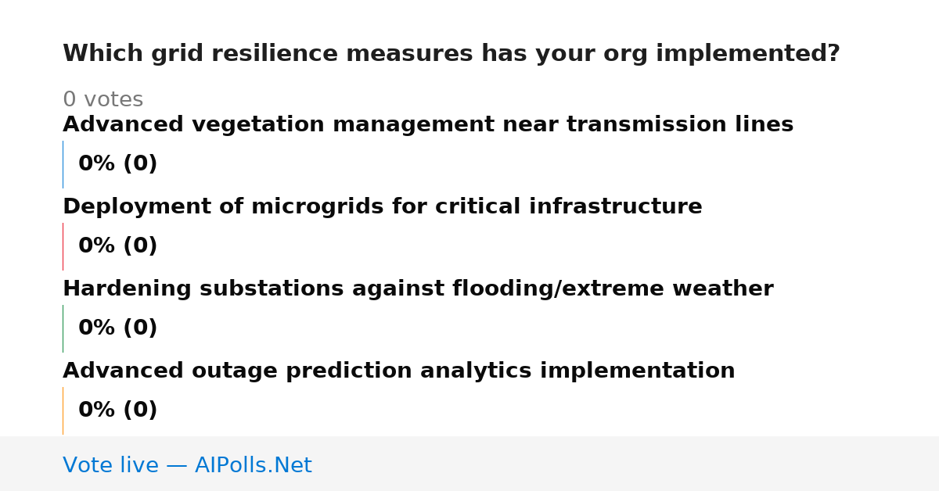
Task: Select the Advanced vegetation management option
Action: (428, 125)
